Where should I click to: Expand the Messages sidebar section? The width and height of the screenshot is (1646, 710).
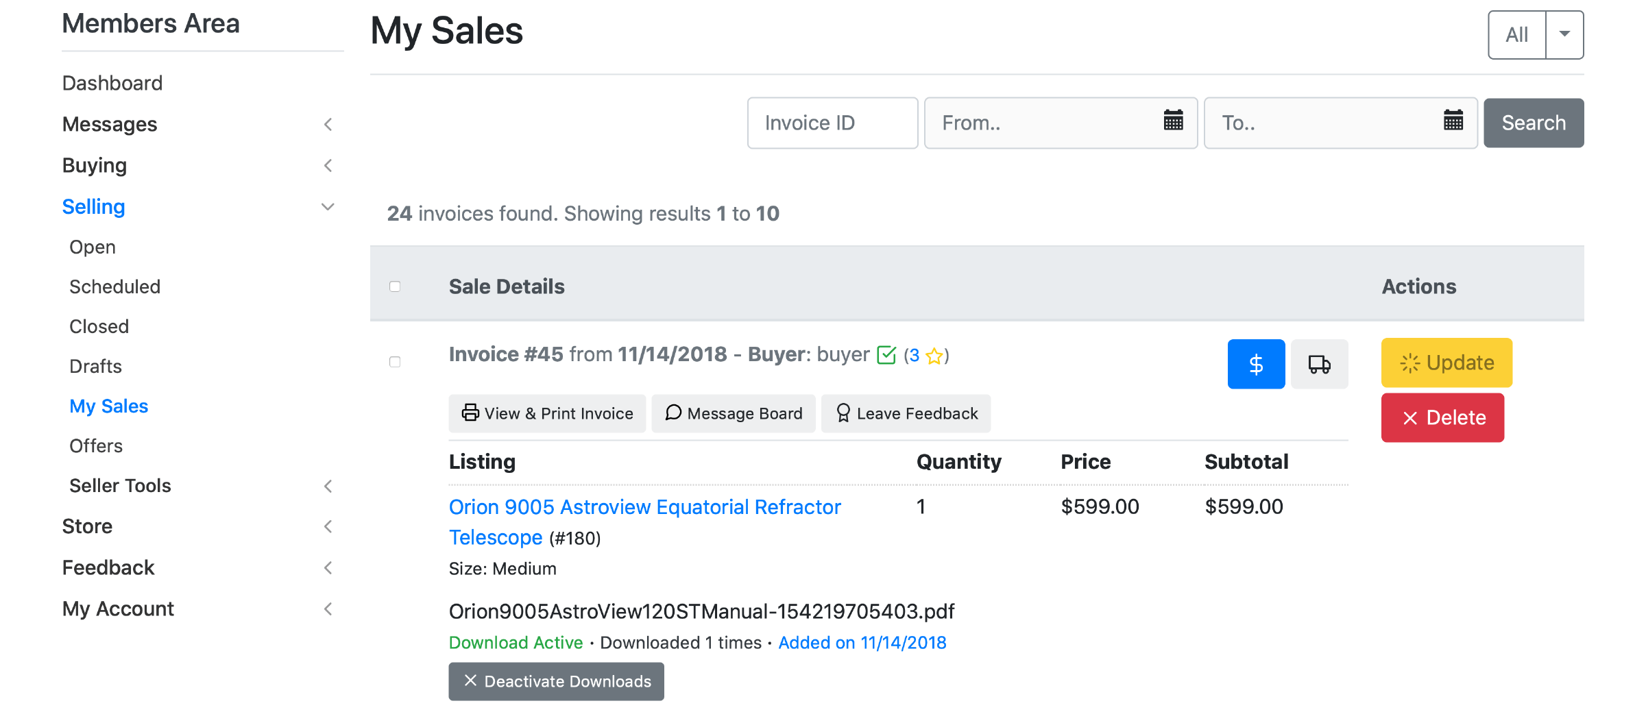click(x=328, y=124)
